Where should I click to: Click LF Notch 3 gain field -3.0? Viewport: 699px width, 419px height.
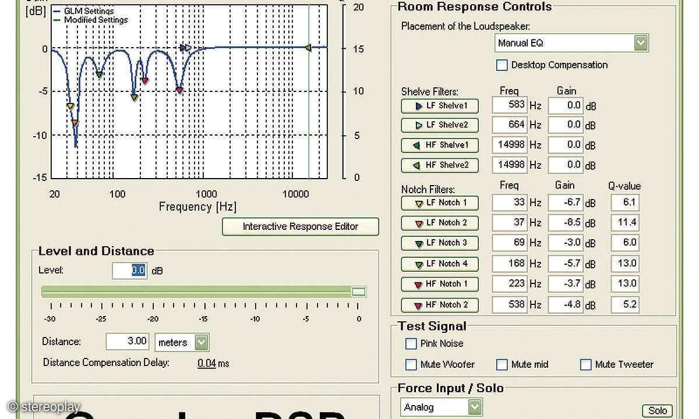point(566,243)
